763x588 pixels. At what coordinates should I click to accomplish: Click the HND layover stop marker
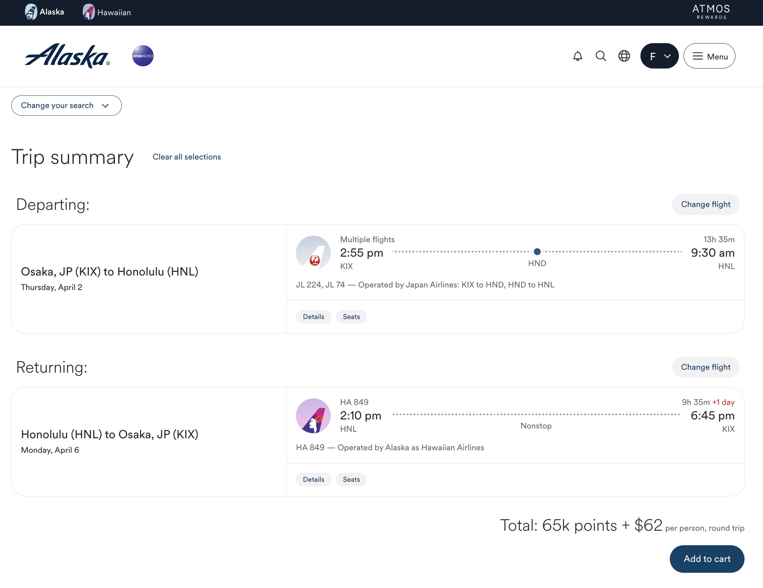[537, 252]
